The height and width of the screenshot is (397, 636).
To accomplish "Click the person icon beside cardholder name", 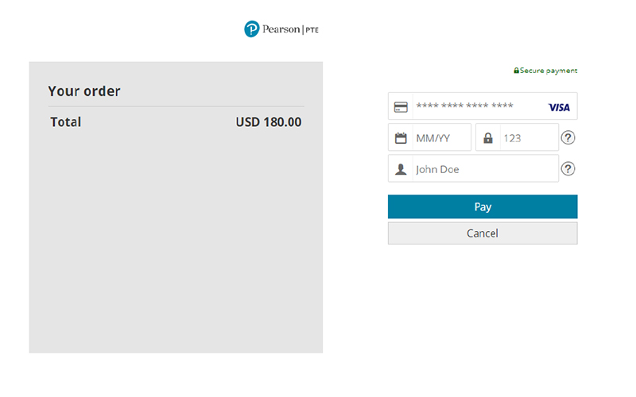I will (x=401, y=169).
